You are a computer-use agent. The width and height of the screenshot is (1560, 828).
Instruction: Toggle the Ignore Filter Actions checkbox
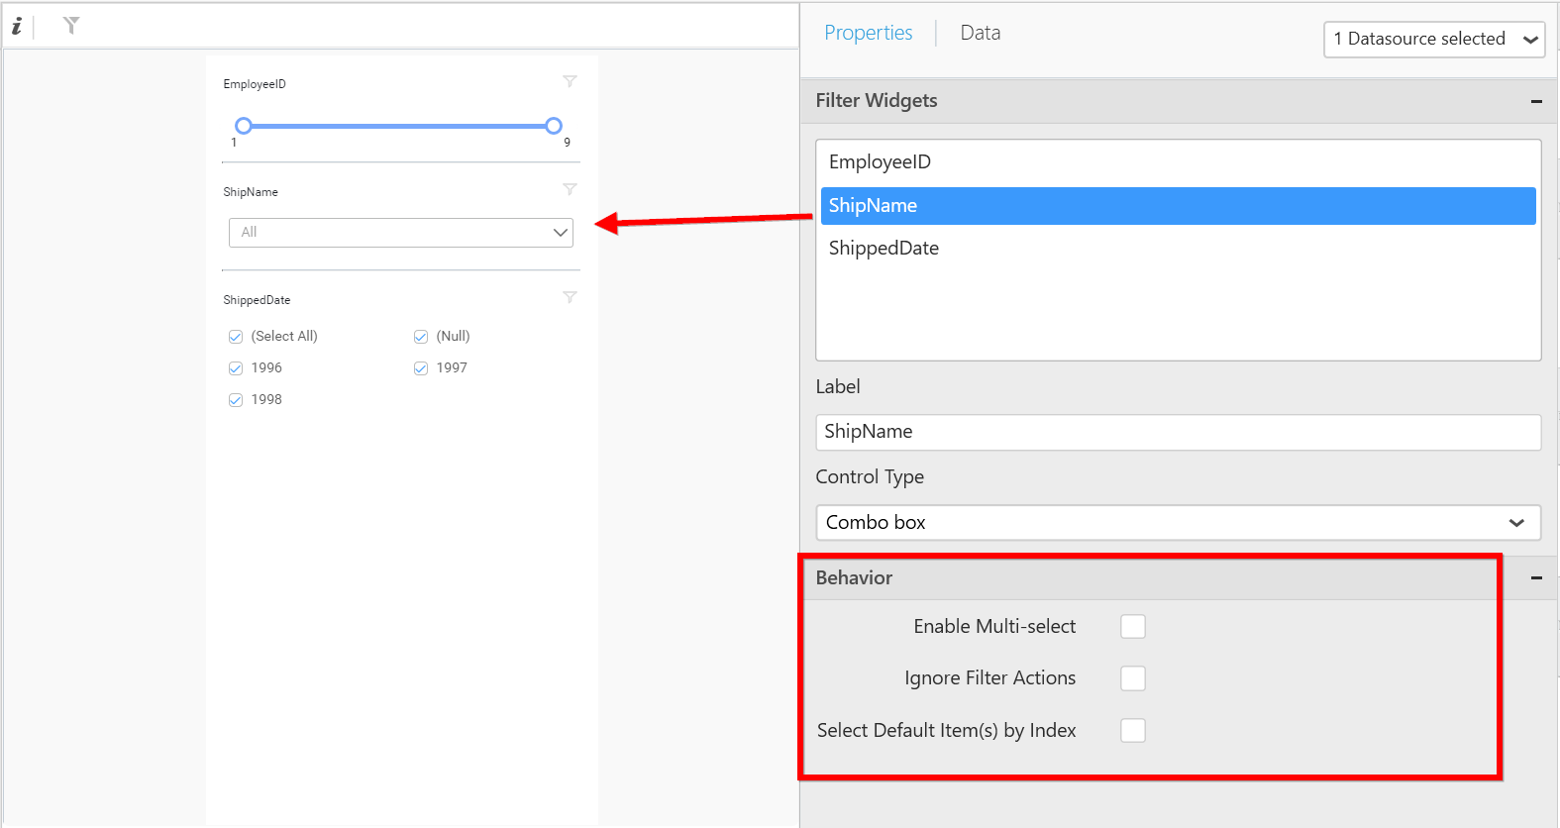point(1132,678)
